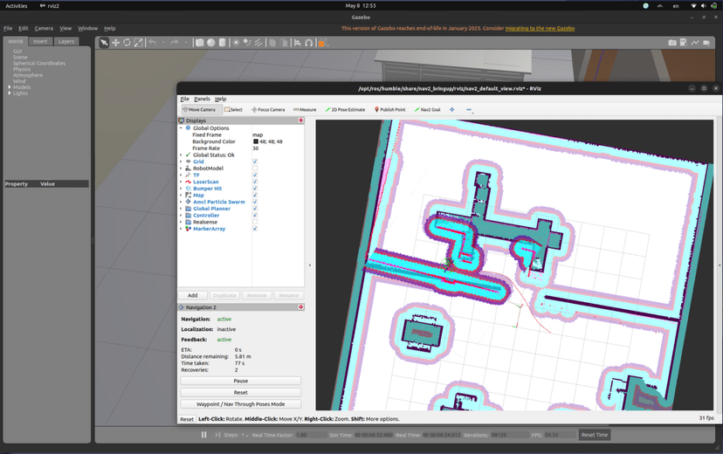723x454 pixels.
Task: Click the orange view angle cube icon
Action: (322, 43)
